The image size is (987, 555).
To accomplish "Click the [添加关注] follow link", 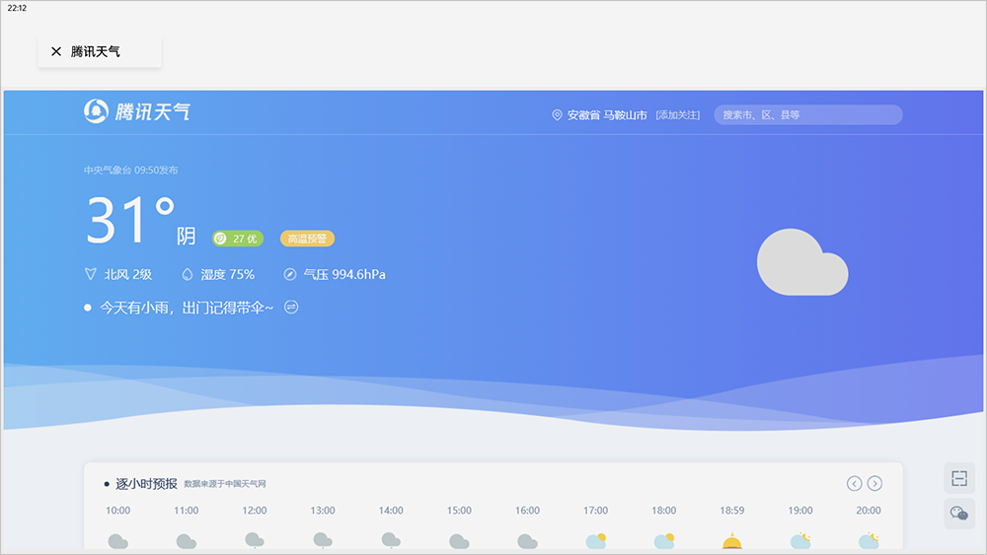I will point(677,115).
